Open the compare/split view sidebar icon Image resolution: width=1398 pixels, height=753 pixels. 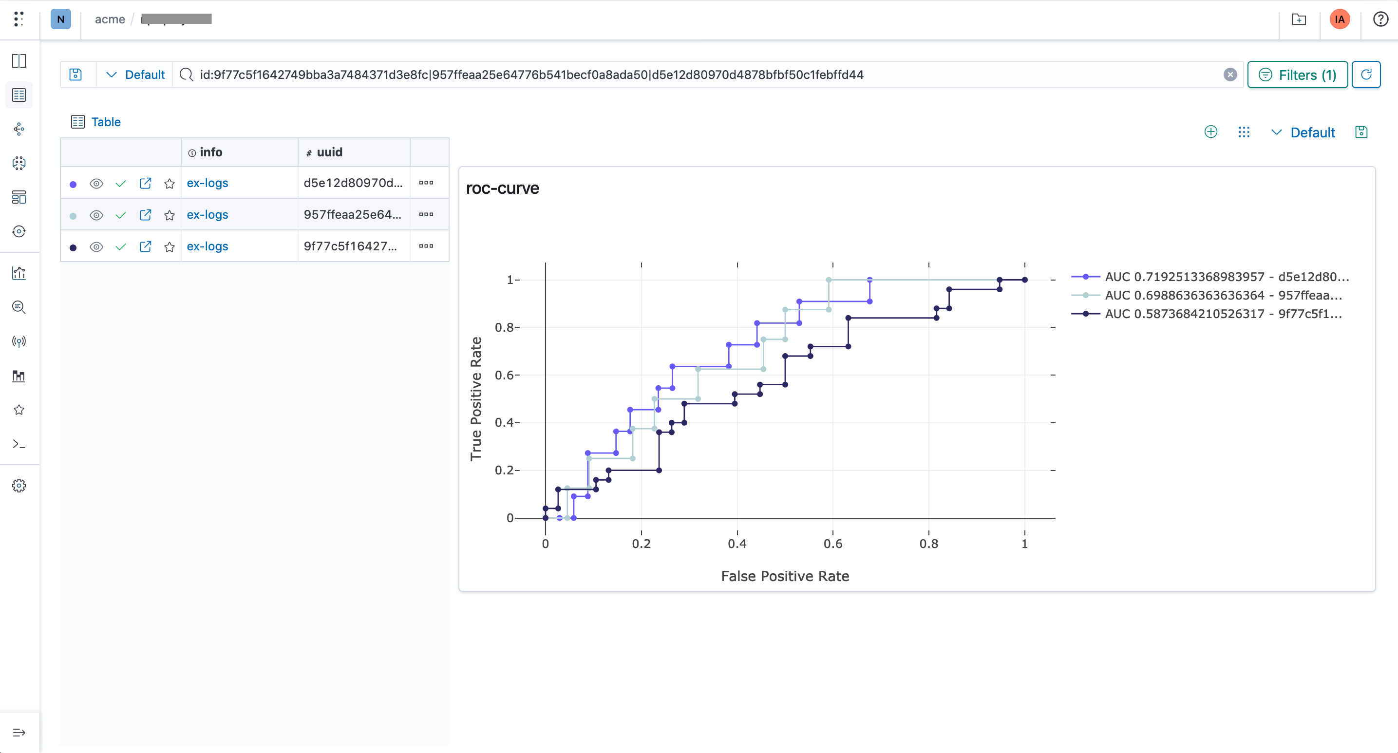19,61
